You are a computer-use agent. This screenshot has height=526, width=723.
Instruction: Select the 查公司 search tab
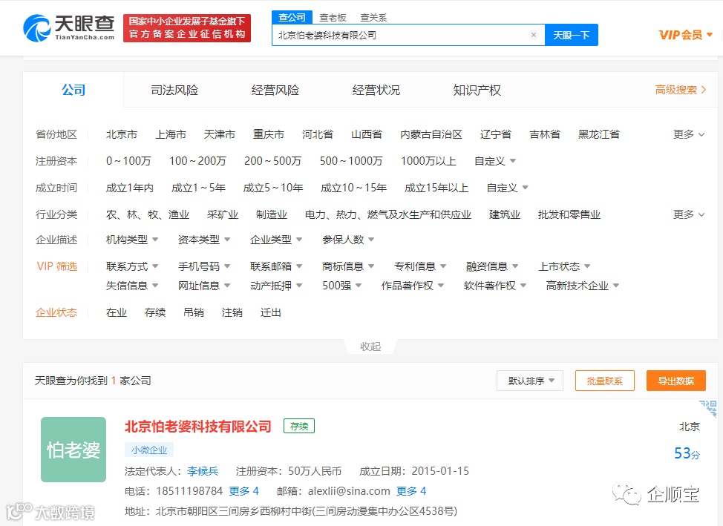[292, 17]
